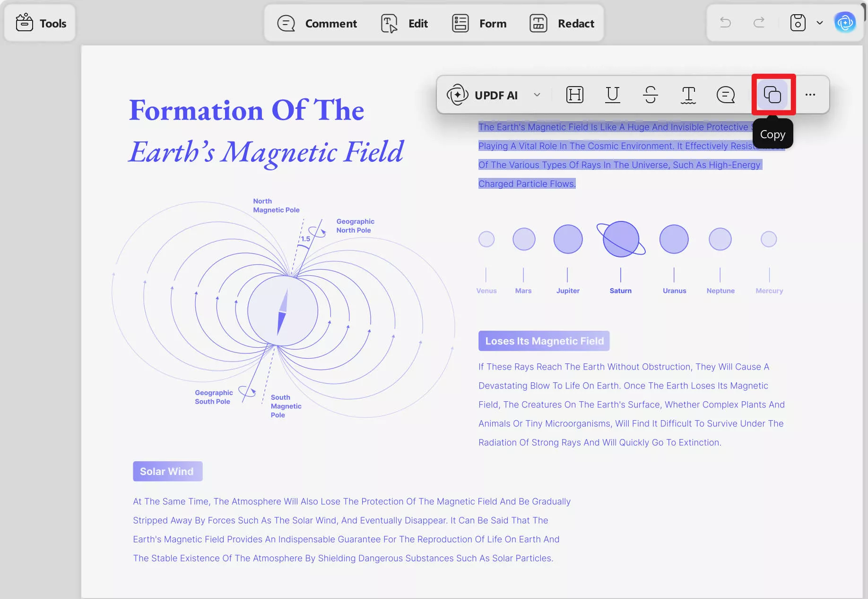Add a note comment to selection
This screenshot has width=868, height=599.
pyautogui.click(x=726, y=95)
